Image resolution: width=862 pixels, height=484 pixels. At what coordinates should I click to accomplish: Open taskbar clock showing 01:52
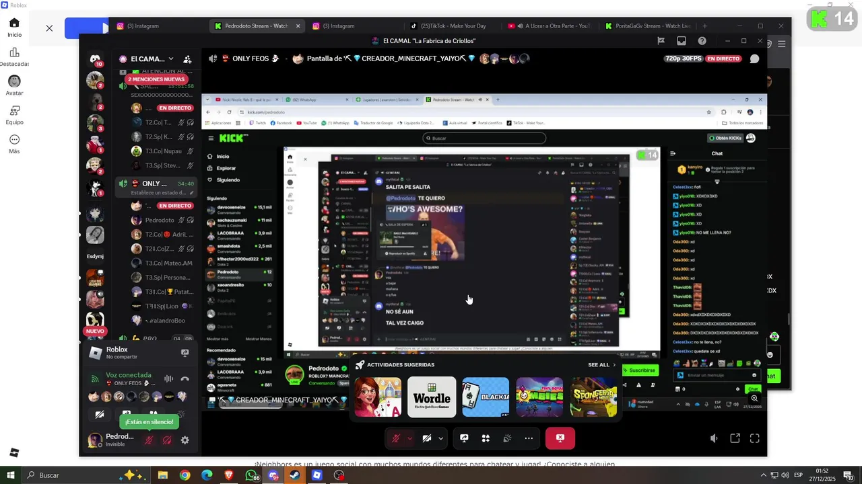(822, 475)
